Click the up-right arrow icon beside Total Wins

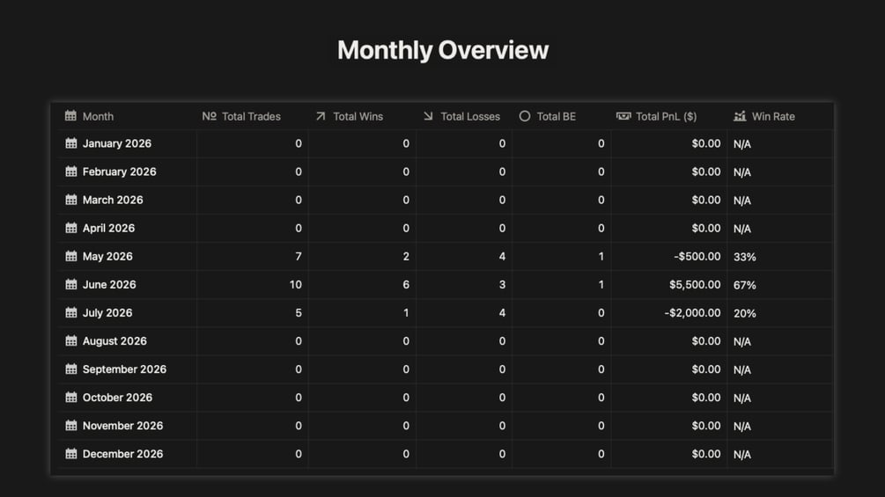click(x=321, y=116)
